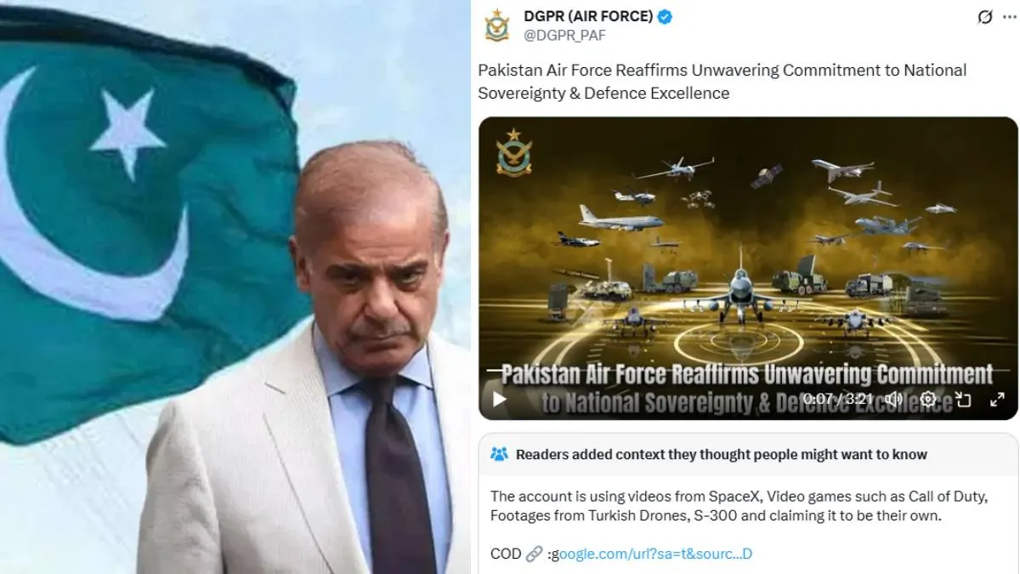Open the tweet's more options menu
This screenshot has height=574, width=1020.
click(x=1011, y=17)
